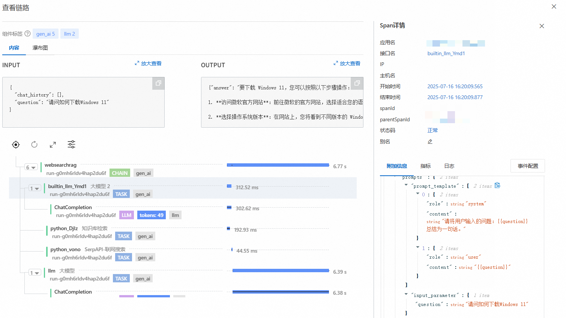Copy the prompt_template JSON value
The width and height of the screenshot is (566, 318).
pos(497,185)
